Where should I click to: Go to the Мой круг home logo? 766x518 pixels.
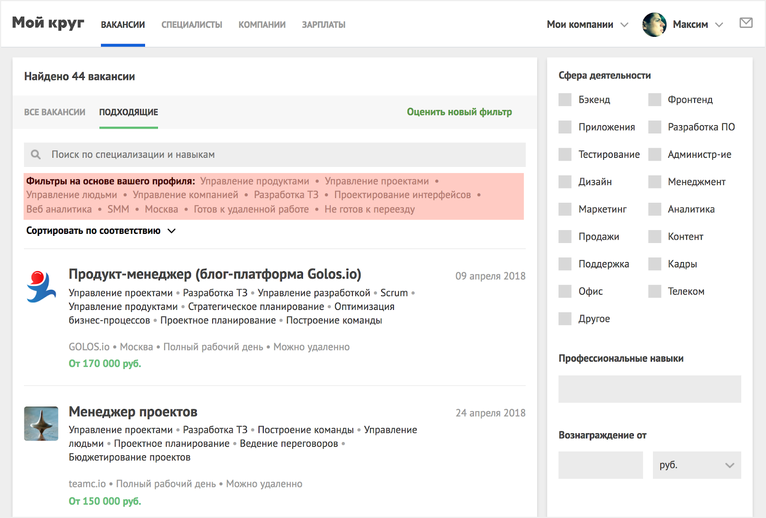pyautogui.click(x=48, y=23)
